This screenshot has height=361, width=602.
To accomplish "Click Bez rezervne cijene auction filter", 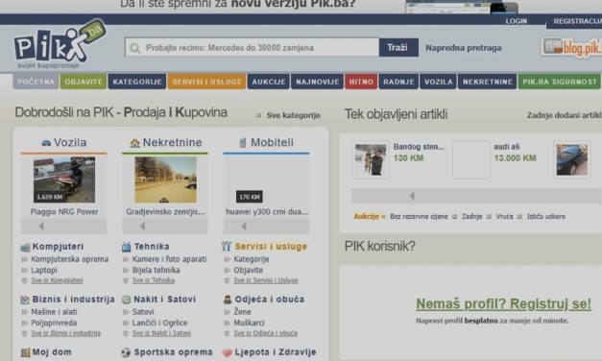I will [419, 217].
